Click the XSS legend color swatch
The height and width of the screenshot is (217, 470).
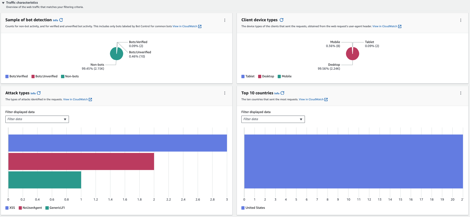point(7,208)
